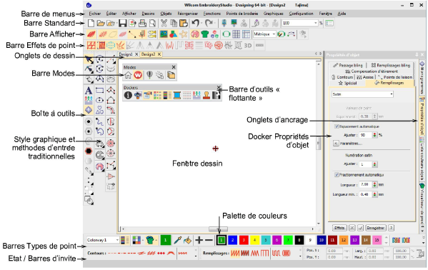Select the zigzag satin fill stitch icon
Screen dimensions: 428x270
tap(235, 254)
